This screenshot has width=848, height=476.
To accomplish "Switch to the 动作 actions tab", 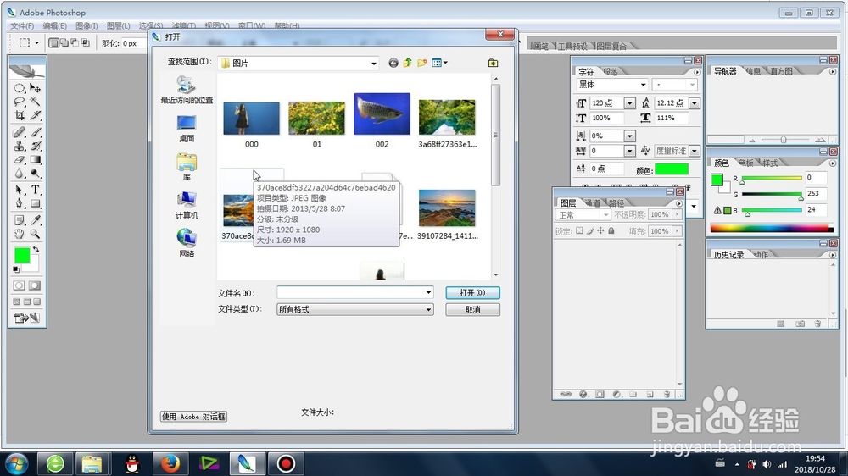I will tap(761, 254).
